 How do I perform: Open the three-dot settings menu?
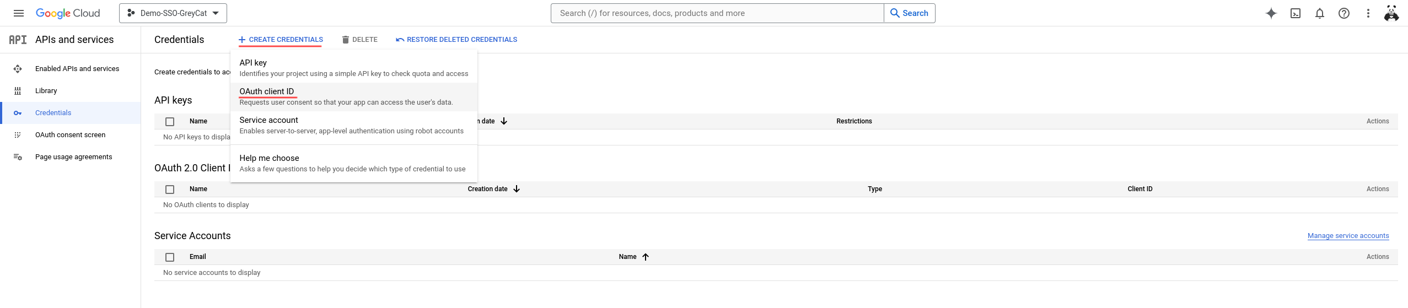click(x=1368, y=13)
